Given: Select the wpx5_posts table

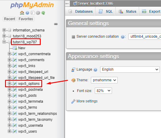Looking at the screenshot, I should click(x=27, y=96).
